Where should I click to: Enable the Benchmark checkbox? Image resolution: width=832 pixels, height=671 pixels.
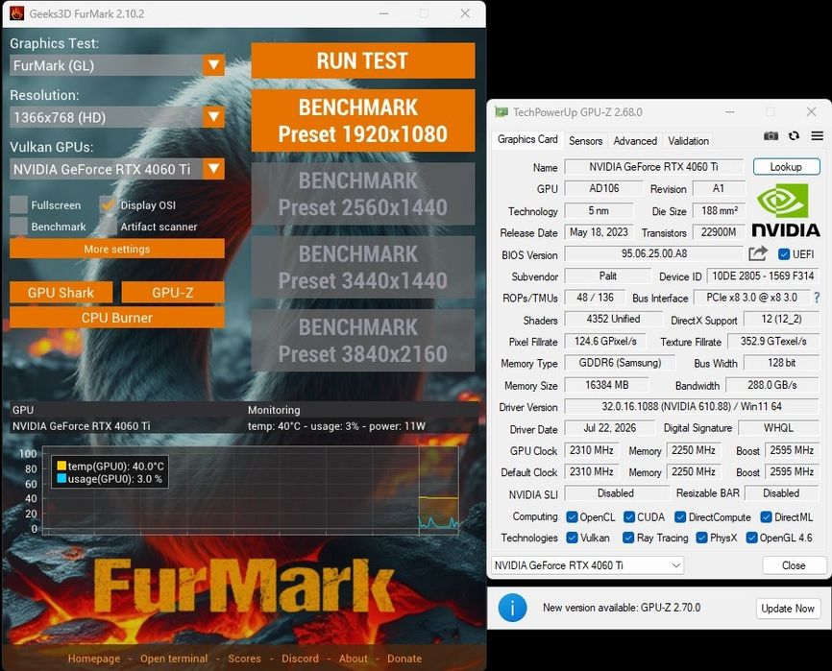point(19,227)
